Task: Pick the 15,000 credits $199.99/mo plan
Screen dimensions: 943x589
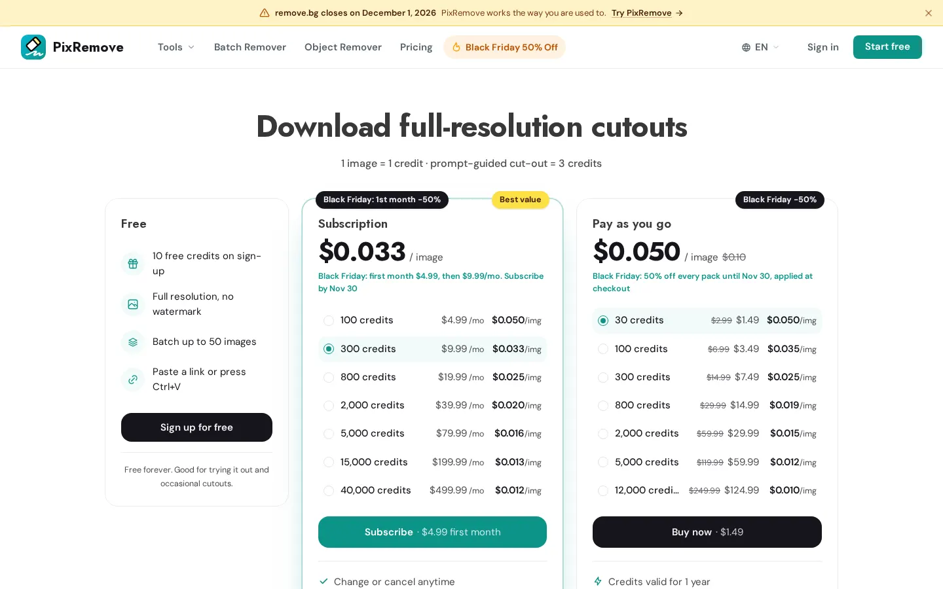Action: coord(432,462)
